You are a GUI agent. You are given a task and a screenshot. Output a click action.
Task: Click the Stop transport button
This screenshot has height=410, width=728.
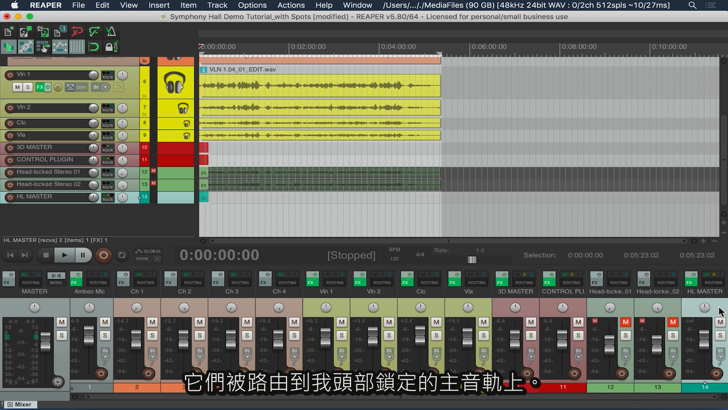[x=46, y=255]
